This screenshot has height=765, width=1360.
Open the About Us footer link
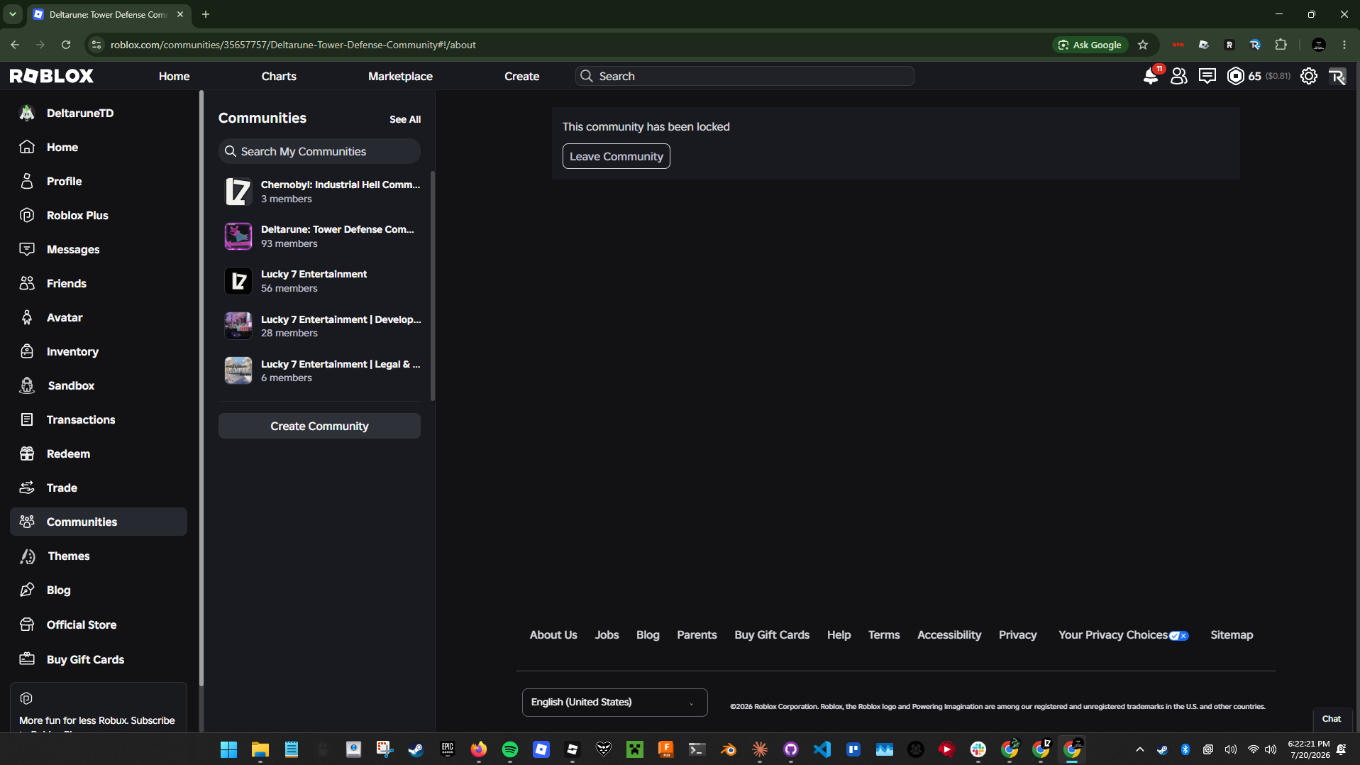tap(553, 635)
